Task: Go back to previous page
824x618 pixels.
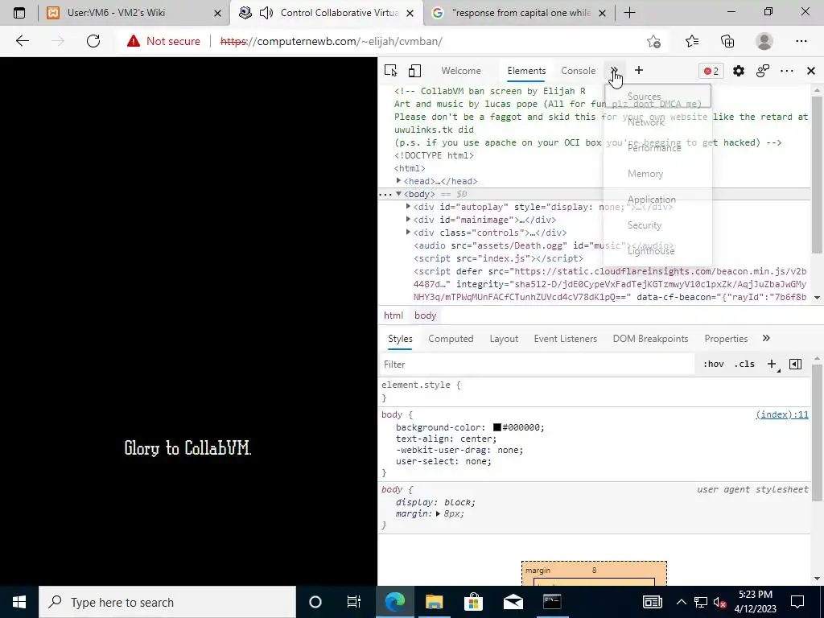Action: pyautogui.click(x=23, y=41)
